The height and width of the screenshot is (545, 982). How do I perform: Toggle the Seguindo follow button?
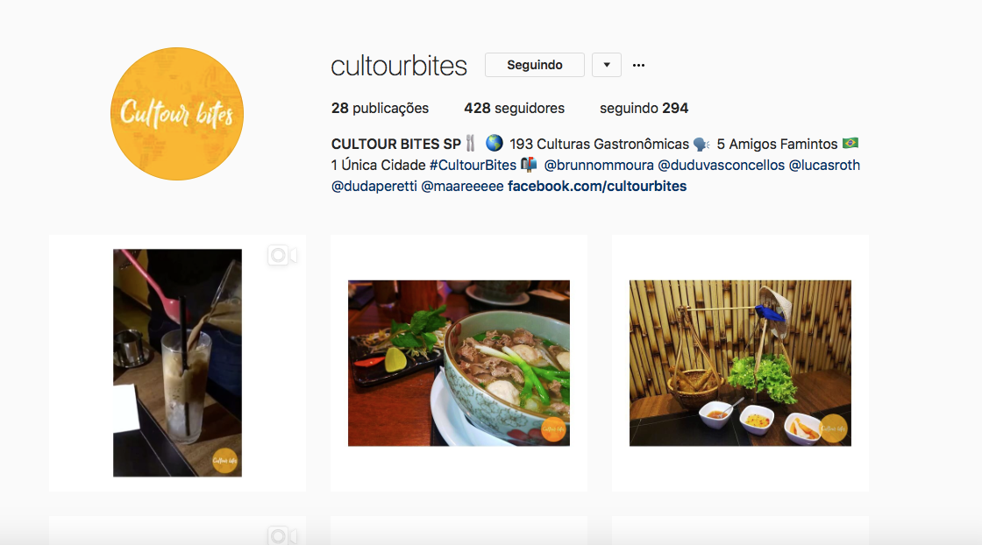coord(535,65)
